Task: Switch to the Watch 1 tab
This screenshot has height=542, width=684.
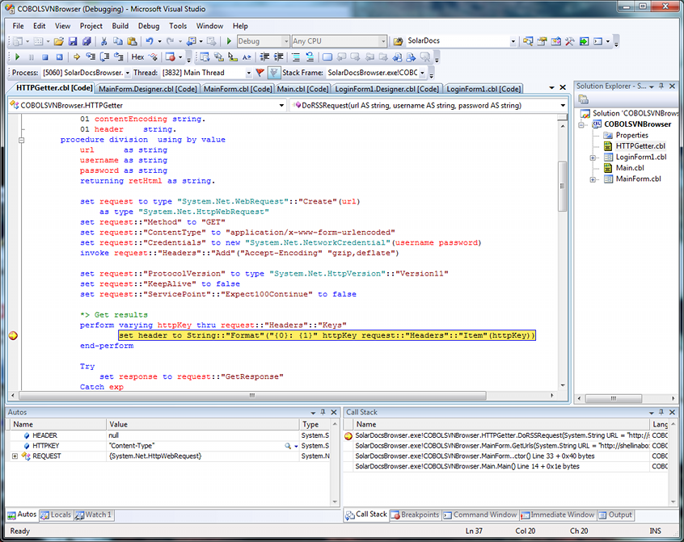Action: pos(94,515)
